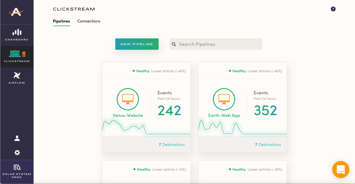Click the Earth-Web App monitor icon

pos(224,99)
